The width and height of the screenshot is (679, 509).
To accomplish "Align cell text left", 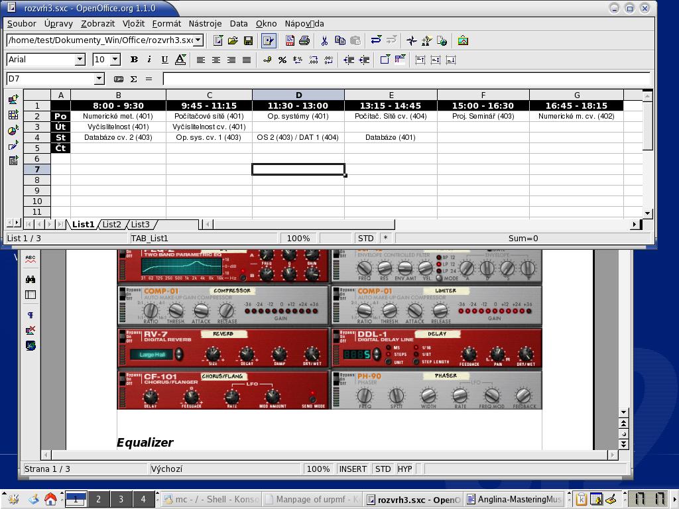I will coord(200,60).
